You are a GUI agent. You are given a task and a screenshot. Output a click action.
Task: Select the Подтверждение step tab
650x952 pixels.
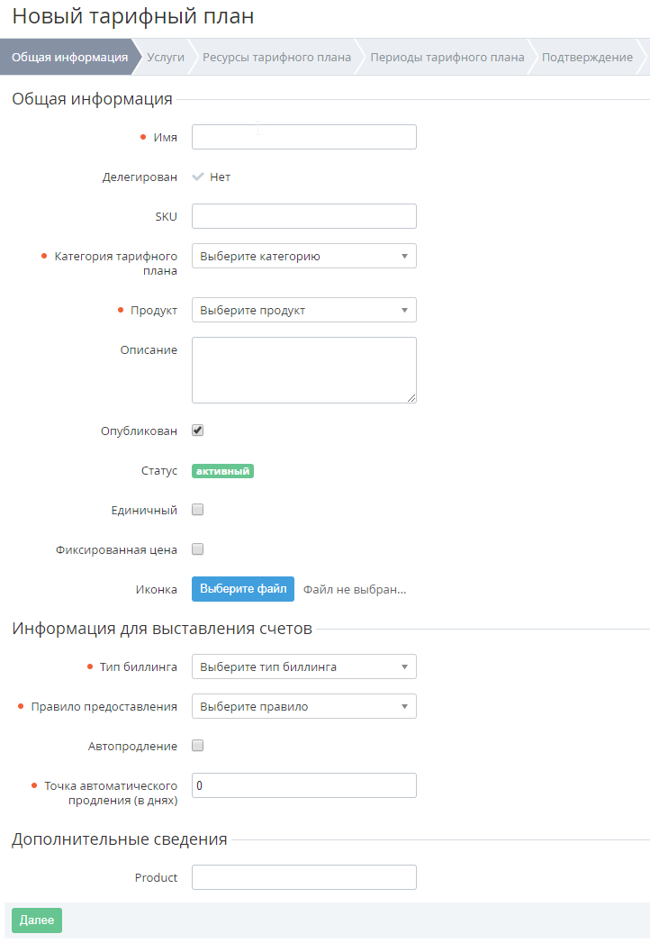[x=587, y=57]
